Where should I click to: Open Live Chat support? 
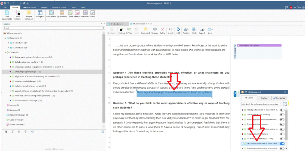(295, 7)
